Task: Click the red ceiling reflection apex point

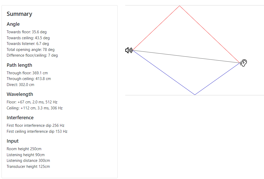Action: point(179,6)
